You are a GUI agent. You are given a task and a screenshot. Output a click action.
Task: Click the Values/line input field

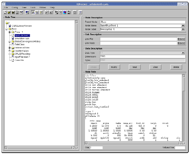pos(180,148)
